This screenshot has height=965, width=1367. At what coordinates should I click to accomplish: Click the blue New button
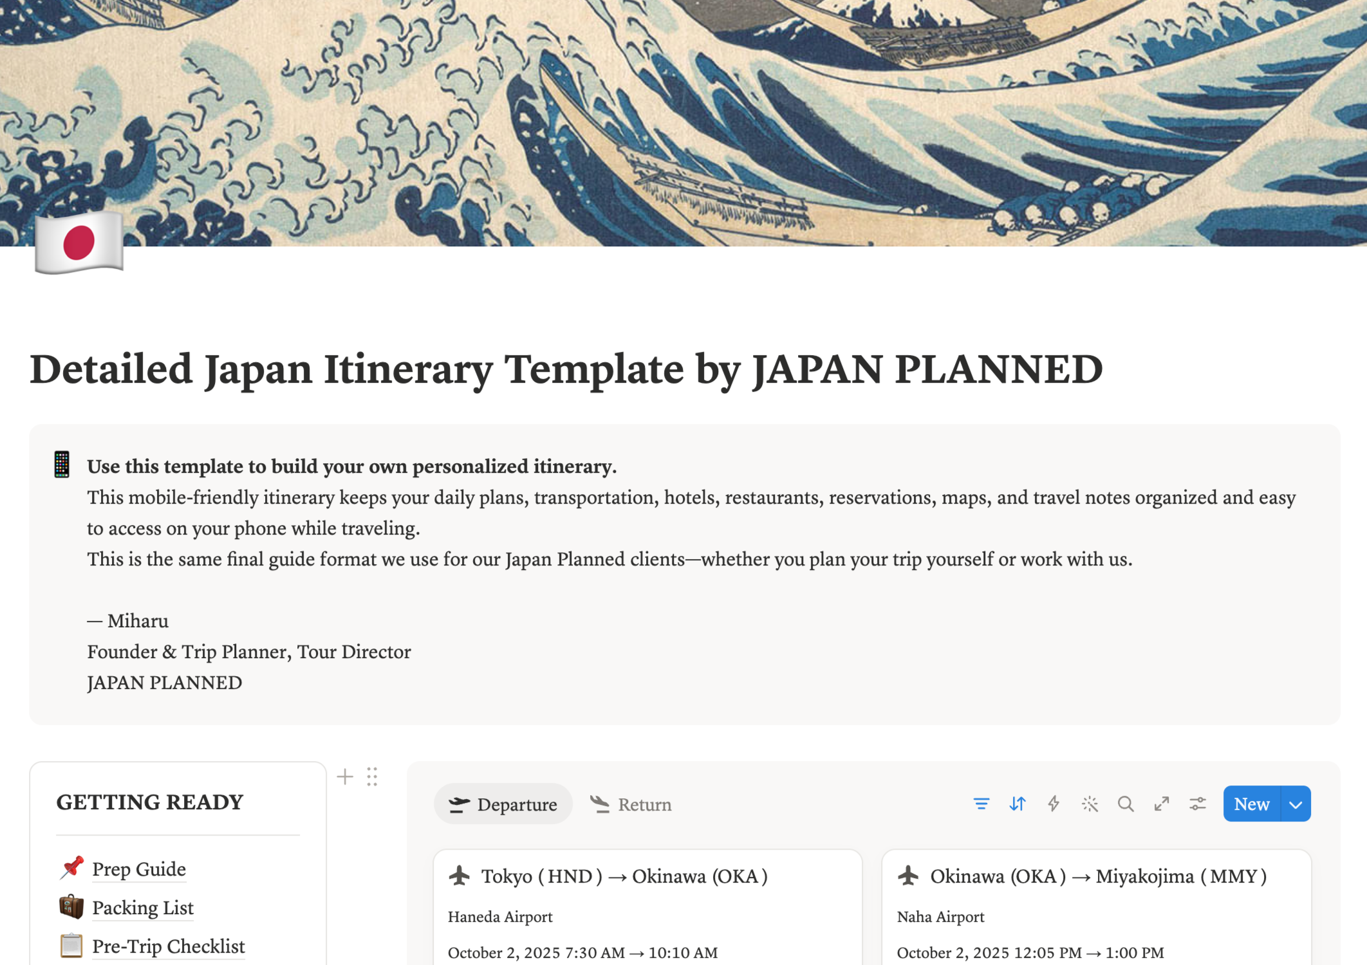coord(1252,804)
